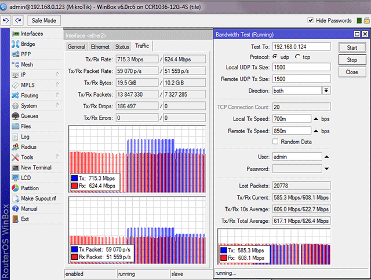Click the Remote UDP Tx Size field
Image resolution: width=371 pixels, height=280 pixels.
pyautogui.click(x=301, y=79)
